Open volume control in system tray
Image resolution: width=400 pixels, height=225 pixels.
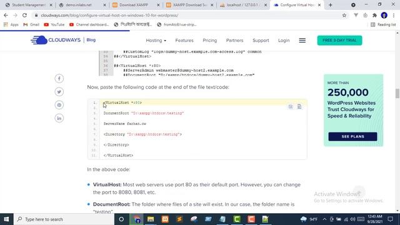point(352,219)
